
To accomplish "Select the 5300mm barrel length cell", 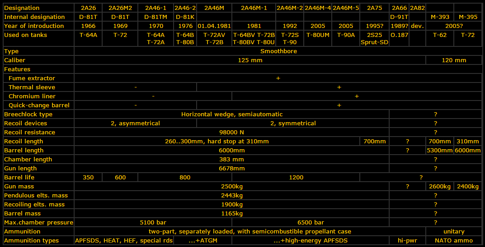I will 440,150.
